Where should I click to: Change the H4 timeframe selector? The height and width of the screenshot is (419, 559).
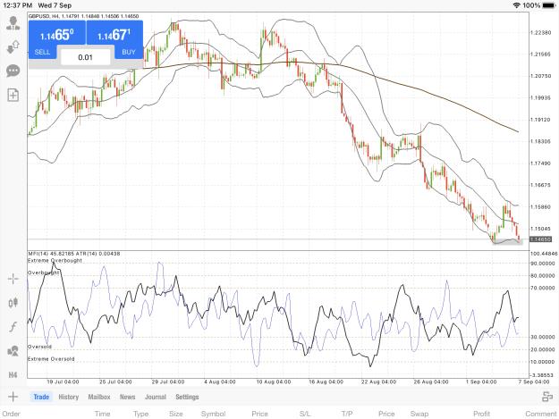point(13,375)
